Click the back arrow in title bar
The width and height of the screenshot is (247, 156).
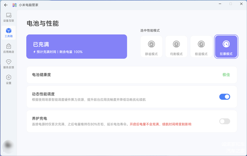[5, 5]
